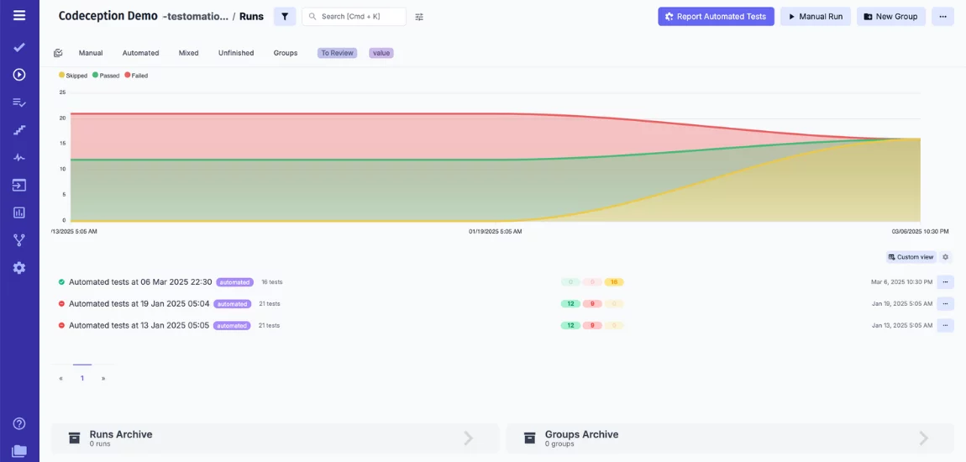Image resolution: width=966 pixels, height=462 pixels.
Task: Open the Runs play icon in the sidebar
Action: 19,75
